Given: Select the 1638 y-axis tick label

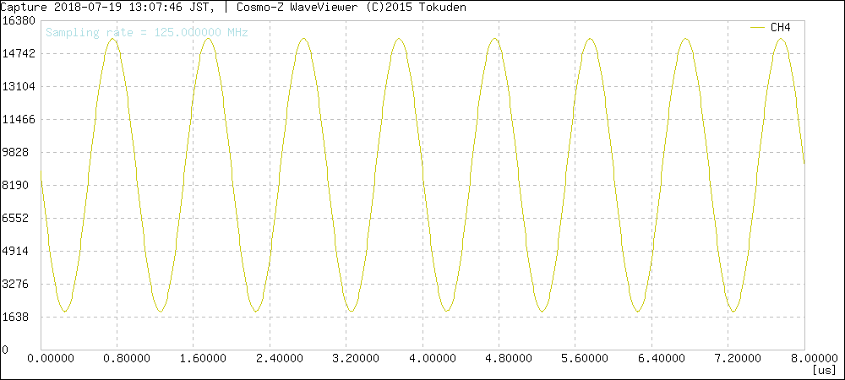Looking at the screenshot, I should (17, 317).
